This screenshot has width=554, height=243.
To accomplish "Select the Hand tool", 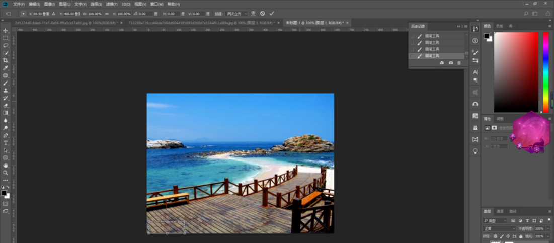I will click(6, 165).
